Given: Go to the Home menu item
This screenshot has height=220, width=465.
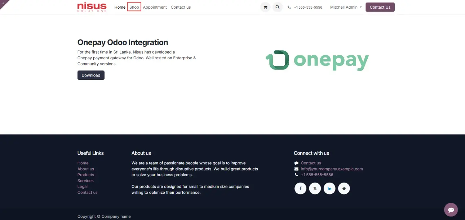Looking at the screenshot, I should click(120, 7).
